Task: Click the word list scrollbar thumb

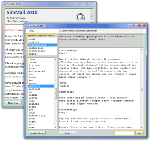Action: point(56,93)
